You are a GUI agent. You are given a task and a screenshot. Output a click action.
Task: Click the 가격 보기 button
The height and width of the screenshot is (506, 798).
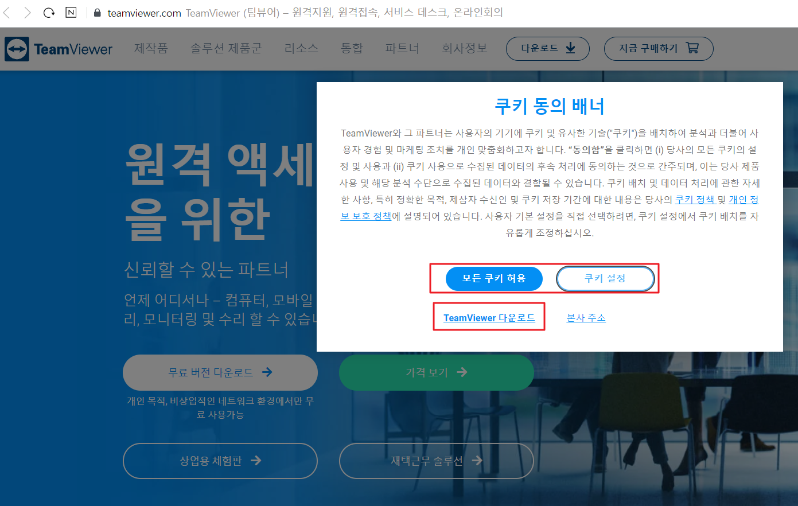pos(437,372)
